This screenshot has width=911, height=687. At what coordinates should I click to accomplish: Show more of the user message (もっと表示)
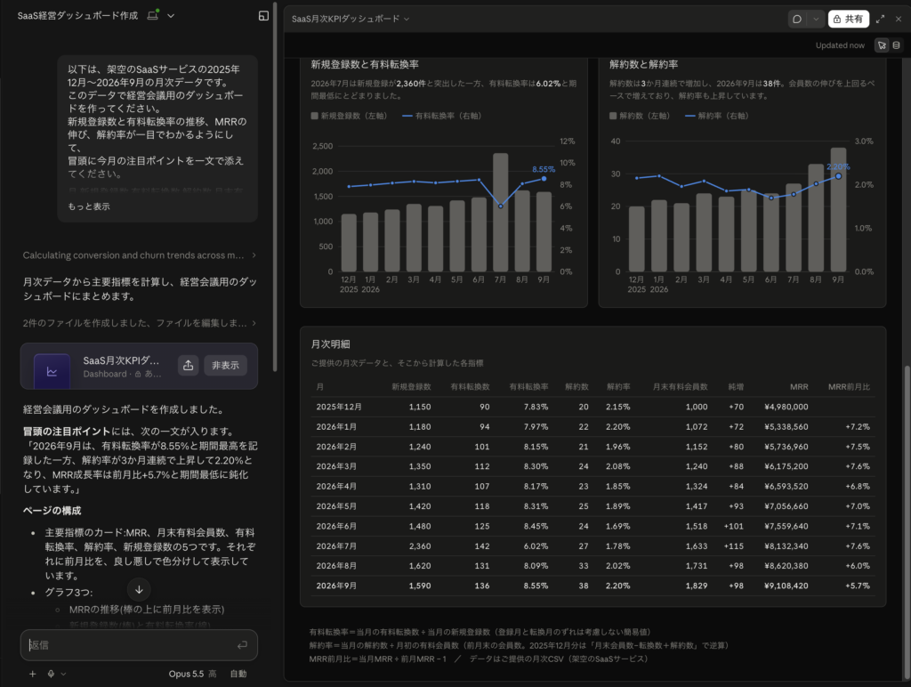point(89,206)
